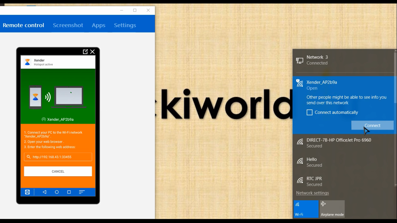Click the TeamViewer icon in the phone nav bar

(x=27, y=192)
